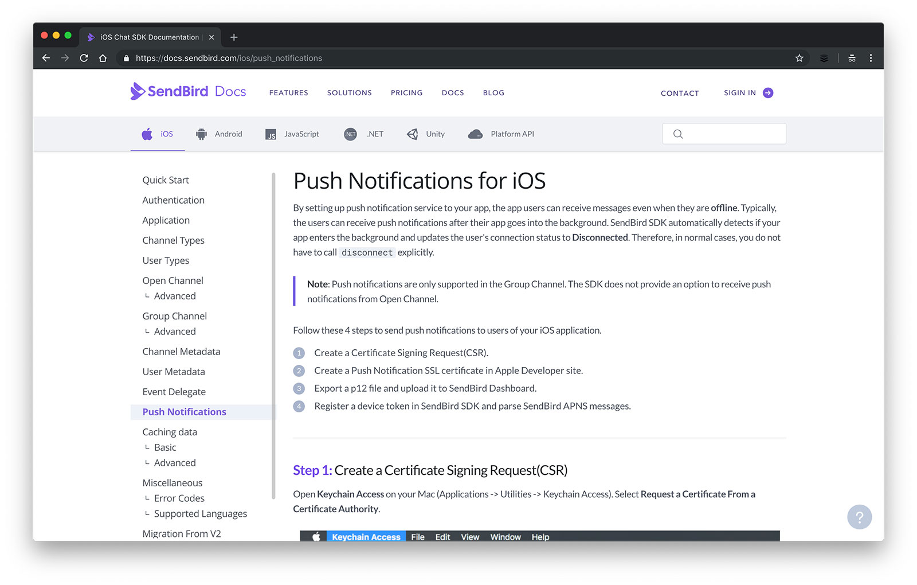917x585 pixels.
Task: Open FEATURES in the top navigation
Action: [x=289, y=93]
